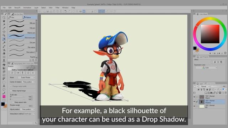The height and width of the screenshot is (128, 228).
Task: Choose the Dot pen brush
Action: 22,41
